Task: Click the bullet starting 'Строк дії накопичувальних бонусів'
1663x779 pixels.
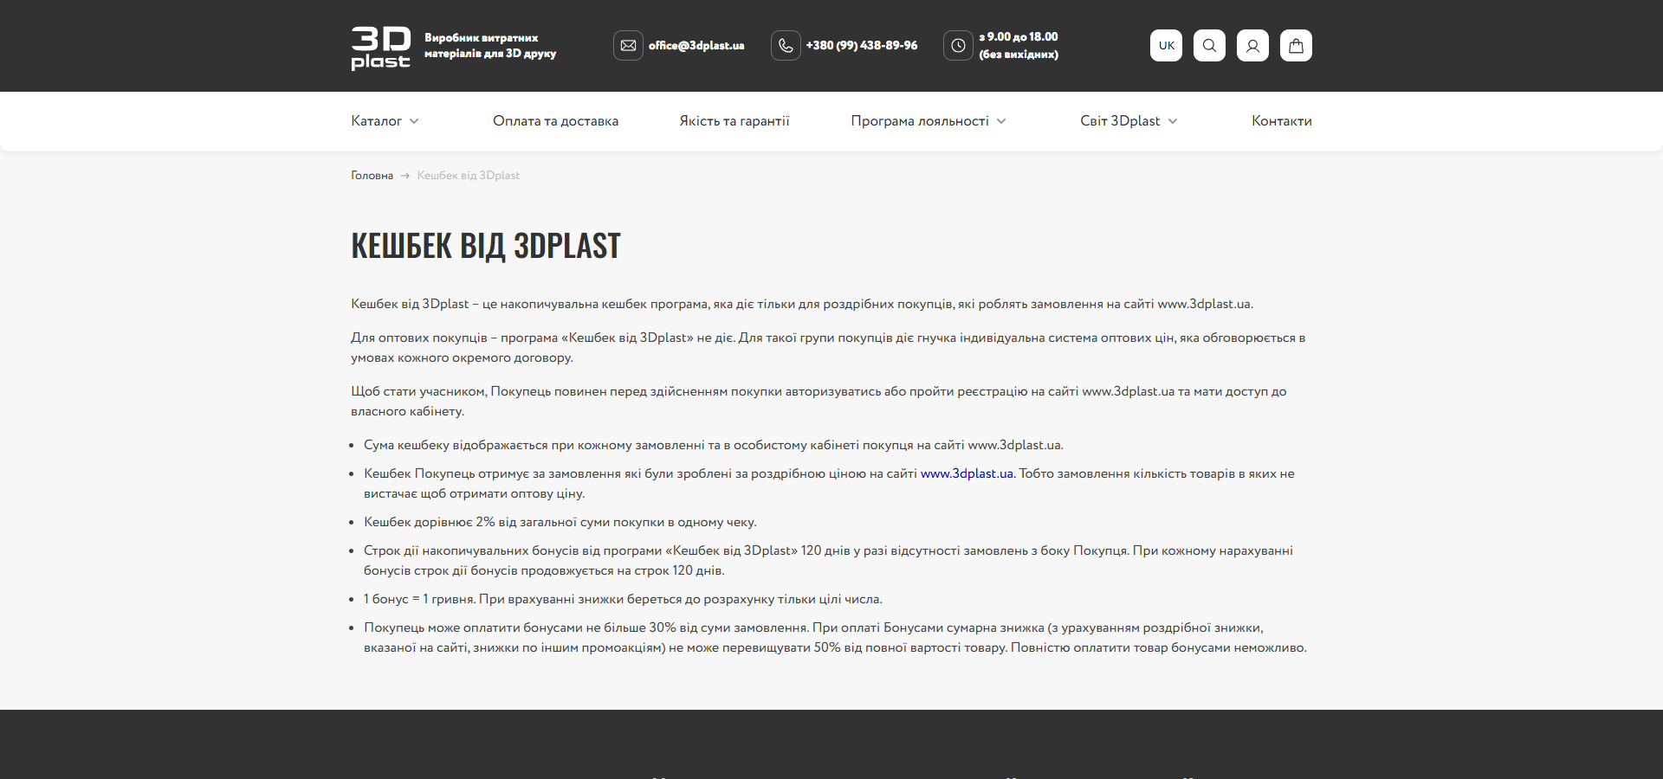Action: (x=828, y=561)
